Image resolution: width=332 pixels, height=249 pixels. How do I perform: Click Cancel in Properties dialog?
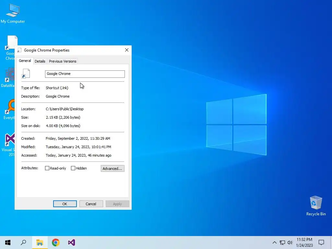click(x=91, y=204)
